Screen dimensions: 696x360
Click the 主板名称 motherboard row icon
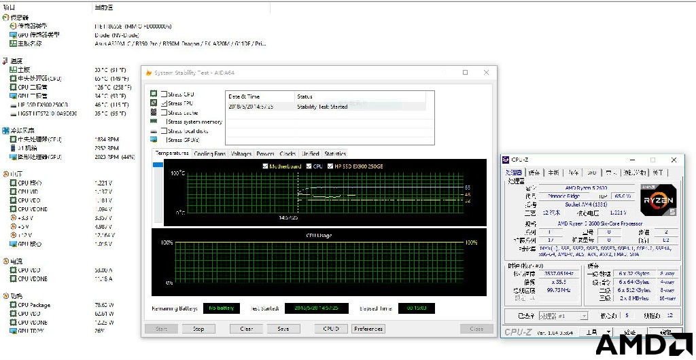click(14, 43)
